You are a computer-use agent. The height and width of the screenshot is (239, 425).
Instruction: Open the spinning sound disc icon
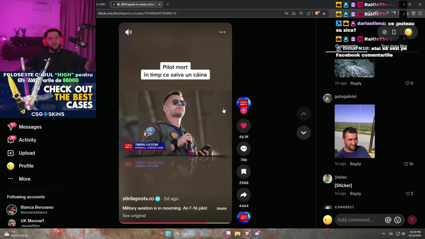(x=244, y=217)
